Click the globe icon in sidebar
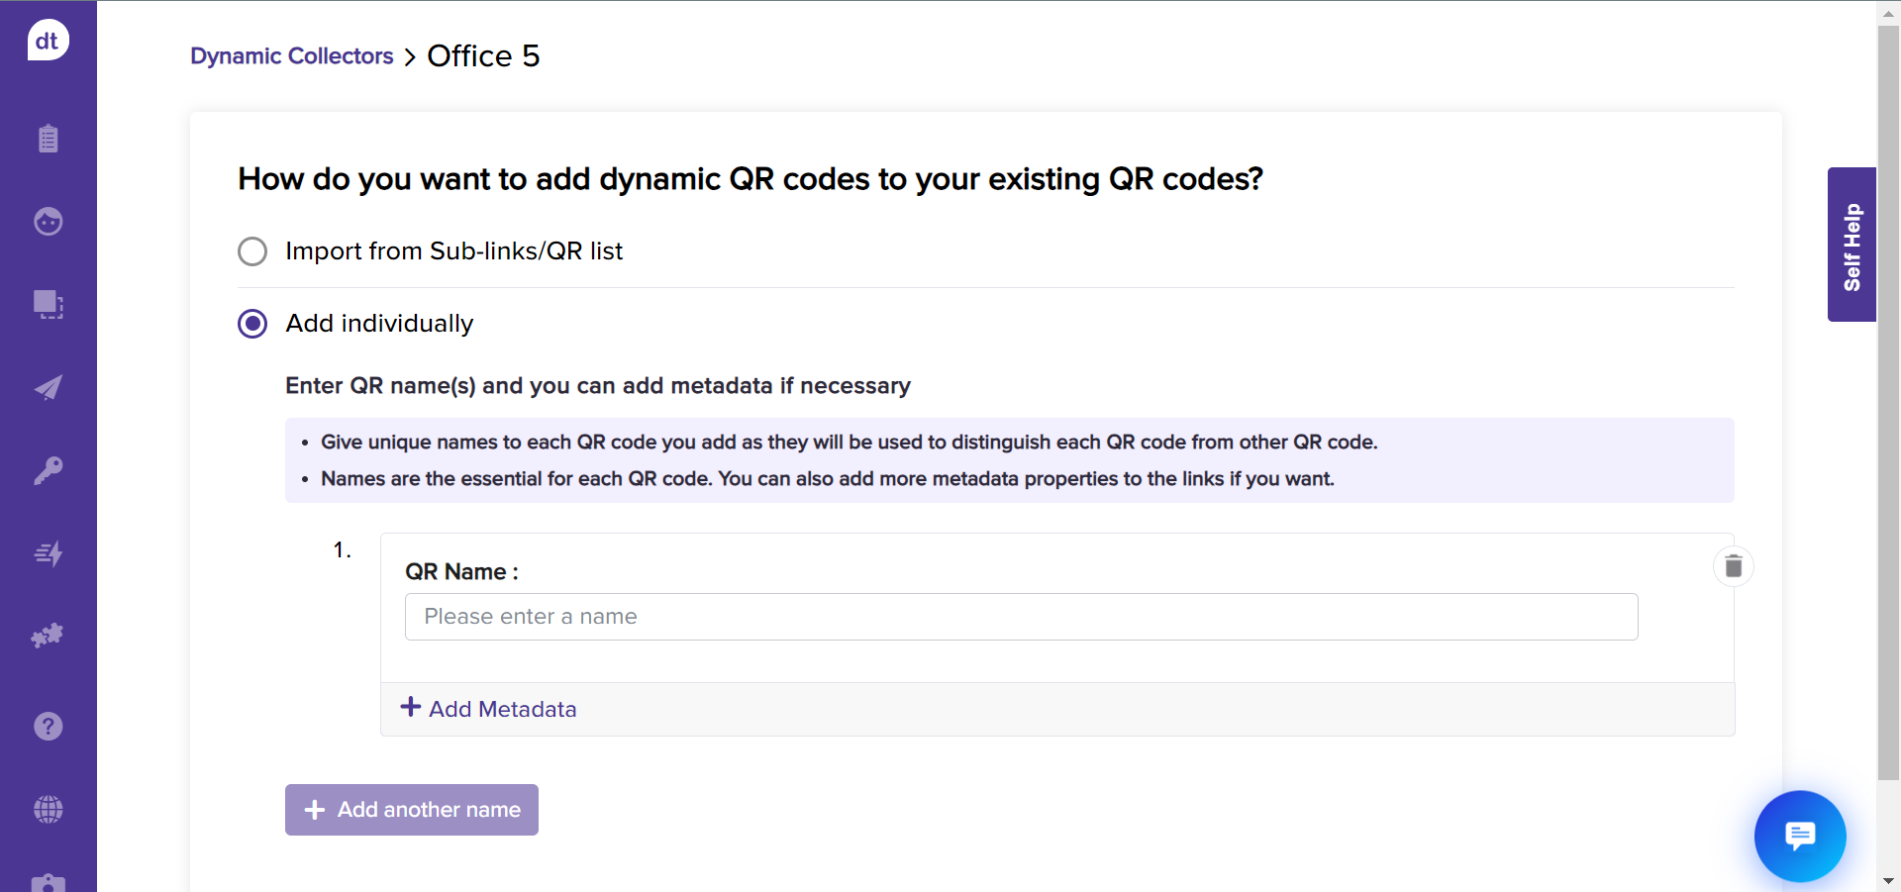The image size is (1901, 892). [48, 810]
